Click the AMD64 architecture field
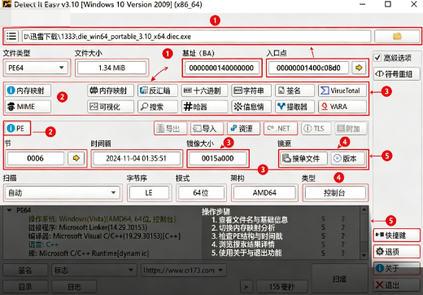The width and height of the screenshot is (423, 295). (x=264, y=192)
